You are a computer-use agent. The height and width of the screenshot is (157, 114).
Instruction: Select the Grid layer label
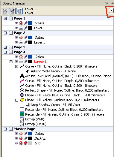pyautogui.click(x=37, y=143)
